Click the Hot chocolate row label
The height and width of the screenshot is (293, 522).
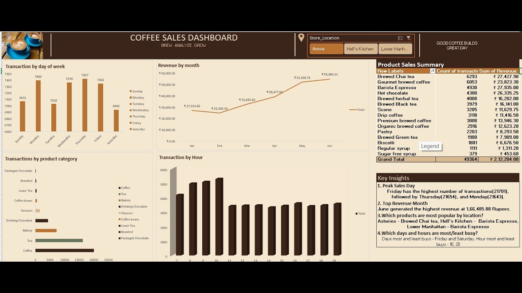[393, 93]
